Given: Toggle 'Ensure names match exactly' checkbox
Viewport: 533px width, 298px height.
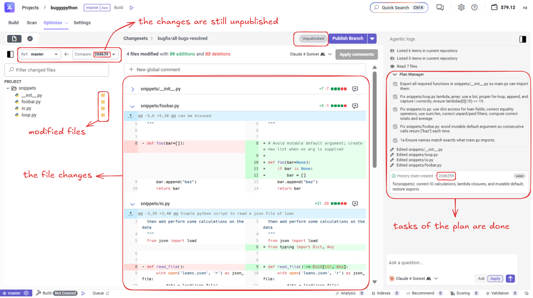Looking at the screenshot, I should pos(395,141).
